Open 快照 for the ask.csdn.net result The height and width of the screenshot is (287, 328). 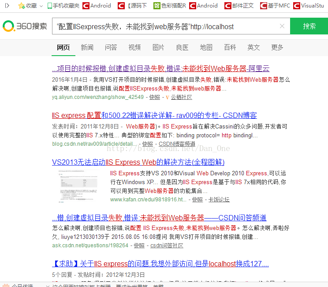tap(139, 245)
